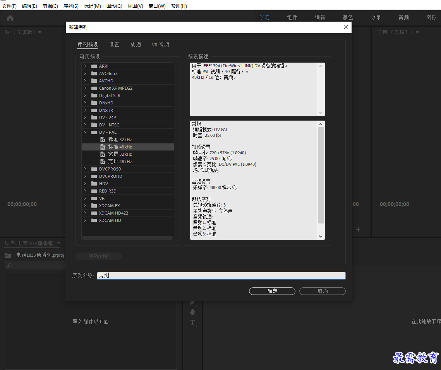Click the plus button editor icon
The width and height of the screenshot is (441, 370).
point(358,230)
